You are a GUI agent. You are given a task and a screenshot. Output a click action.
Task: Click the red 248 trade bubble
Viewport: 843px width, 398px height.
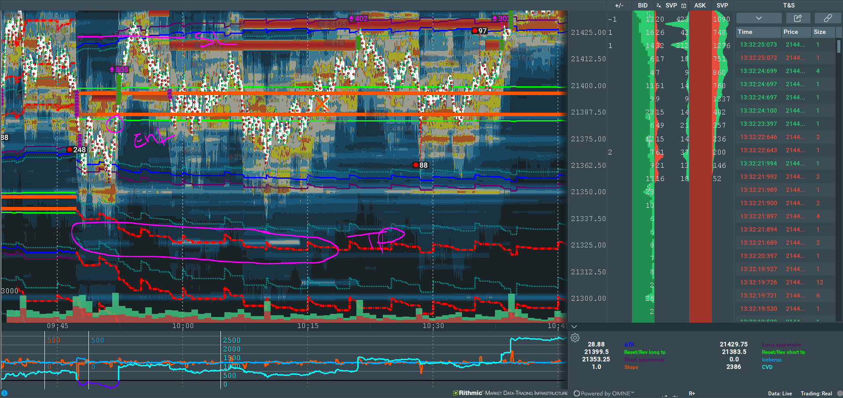(77, 150)
